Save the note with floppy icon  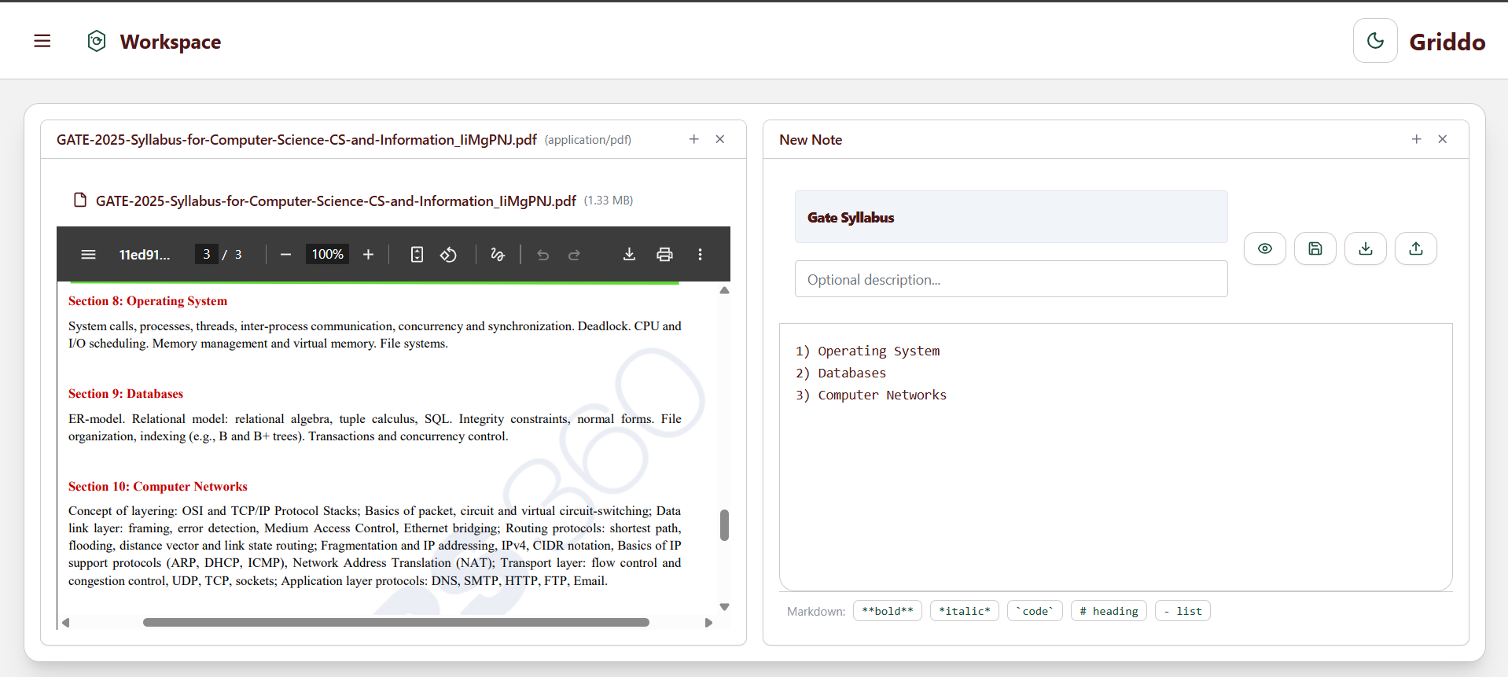[x=1315, y=248]
